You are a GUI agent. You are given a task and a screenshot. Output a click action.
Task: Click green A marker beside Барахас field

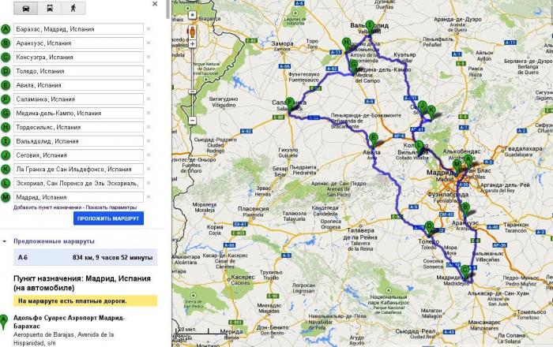(x=6, y=29)
